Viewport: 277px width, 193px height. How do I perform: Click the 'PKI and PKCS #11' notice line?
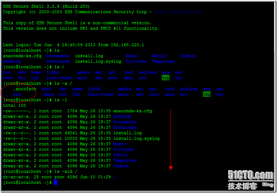(81, 29)
